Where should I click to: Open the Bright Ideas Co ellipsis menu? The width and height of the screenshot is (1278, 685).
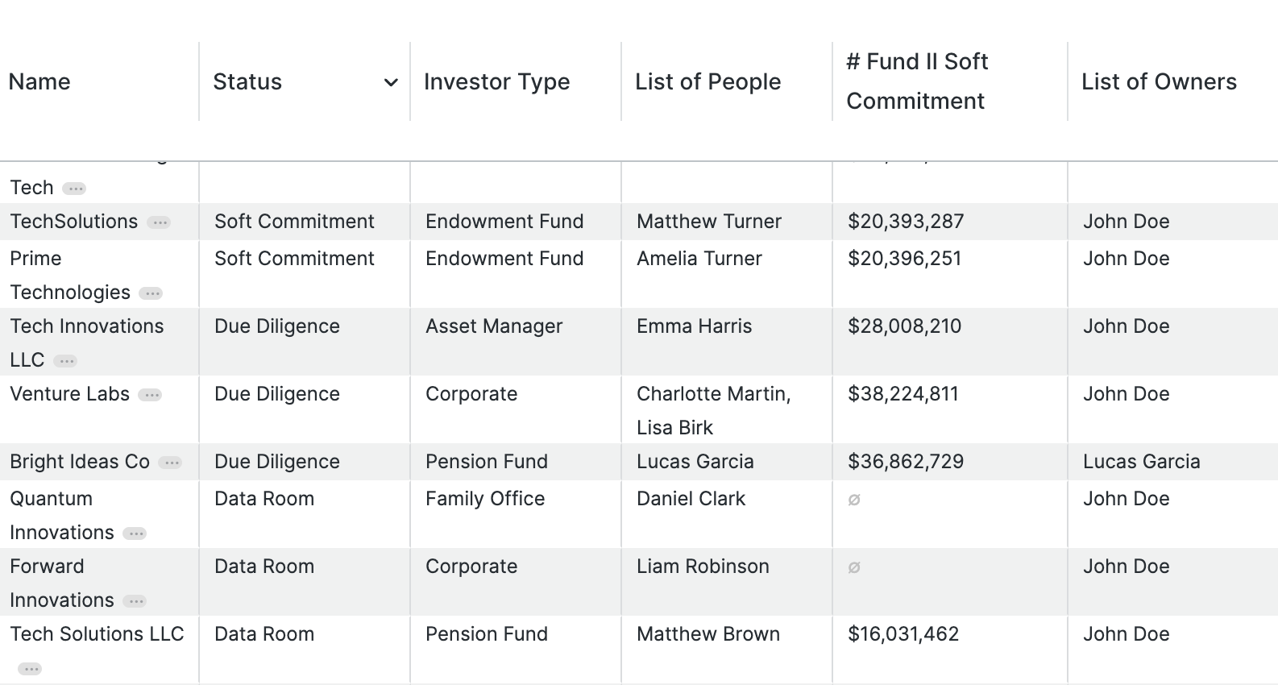(170, 463)
